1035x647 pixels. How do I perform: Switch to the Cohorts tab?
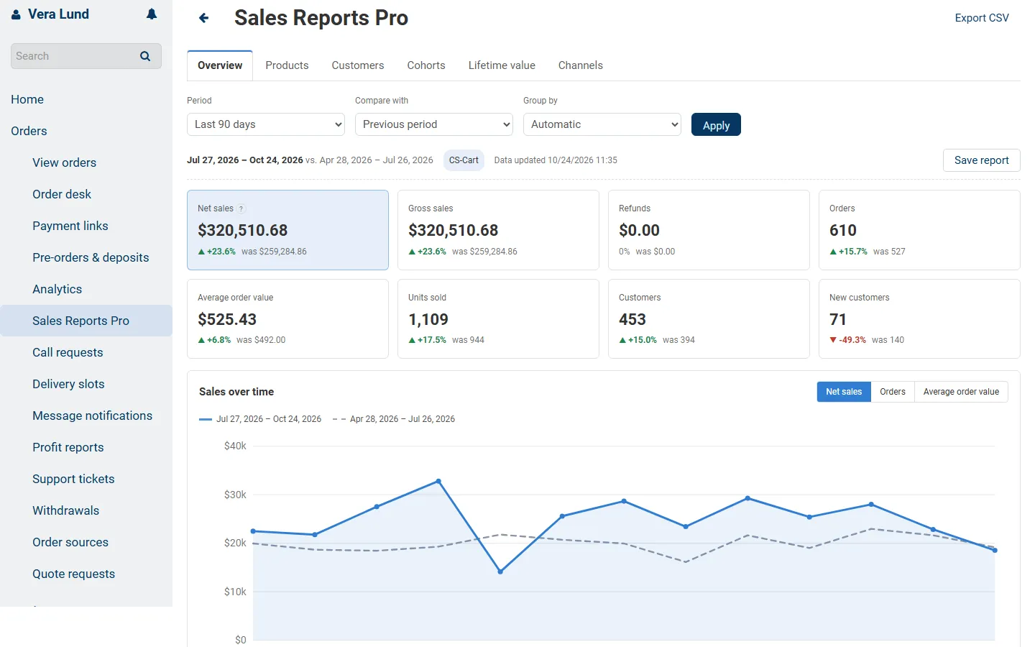click(x=426, y=65)
